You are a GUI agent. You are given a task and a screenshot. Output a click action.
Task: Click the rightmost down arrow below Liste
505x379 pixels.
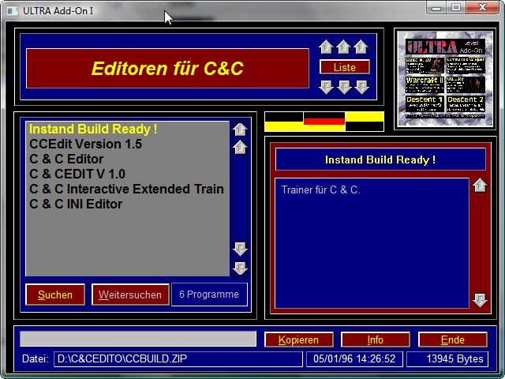point(361,87)
